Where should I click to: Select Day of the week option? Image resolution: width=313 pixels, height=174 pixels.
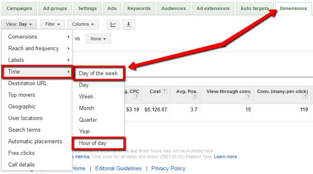(x=99, y=74)
